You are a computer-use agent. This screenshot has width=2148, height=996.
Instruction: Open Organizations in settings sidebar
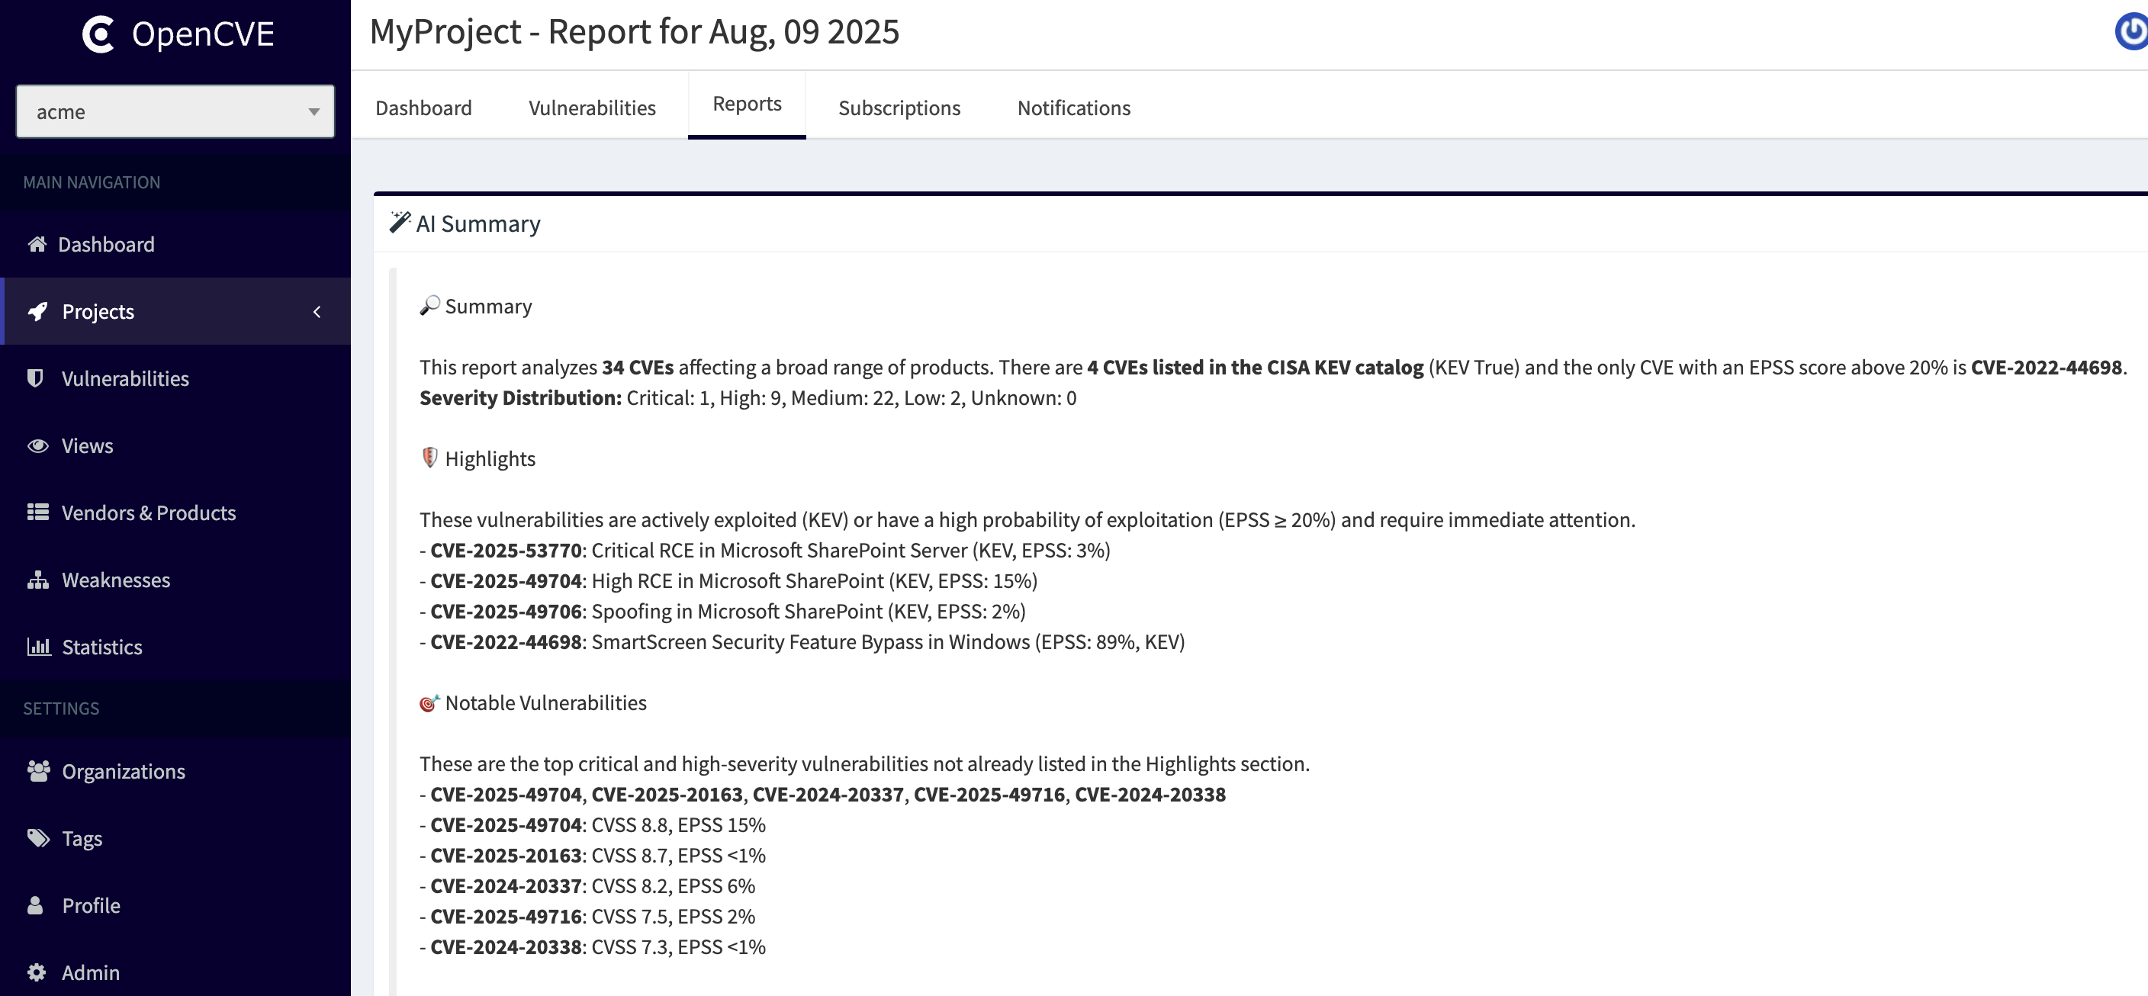tap(124, 772)
